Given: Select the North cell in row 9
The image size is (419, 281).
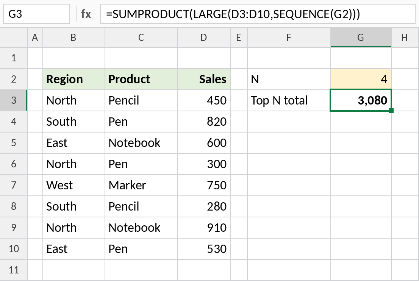Looking at the screenshot, I should (74, 228).
